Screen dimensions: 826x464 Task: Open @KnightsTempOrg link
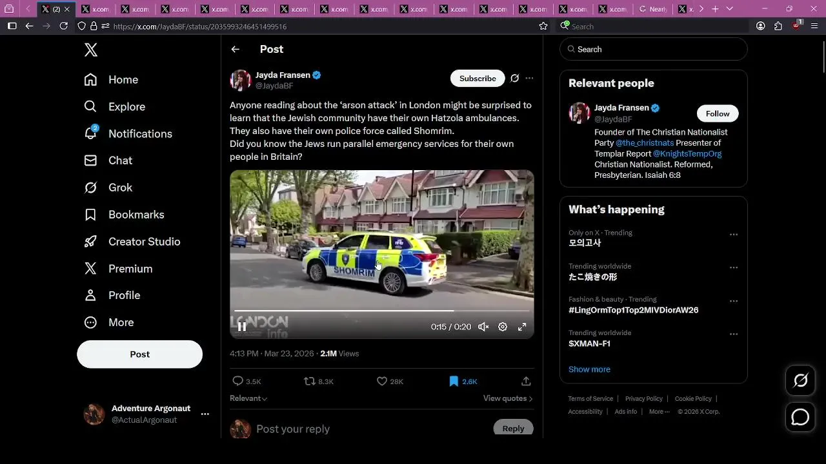(x=687, y=154)
